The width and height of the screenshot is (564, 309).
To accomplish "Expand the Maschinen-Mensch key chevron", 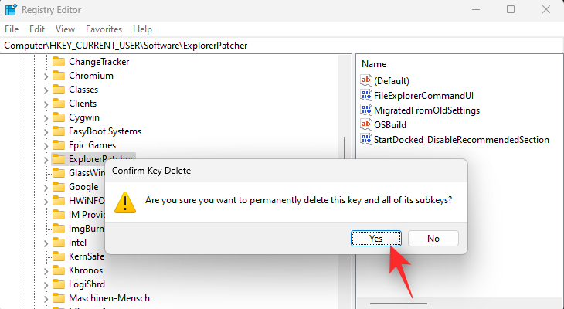I will (46, 298).
